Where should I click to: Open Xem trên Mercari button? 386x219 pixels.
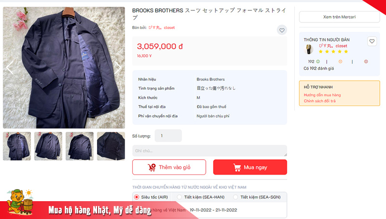point(340,17)
